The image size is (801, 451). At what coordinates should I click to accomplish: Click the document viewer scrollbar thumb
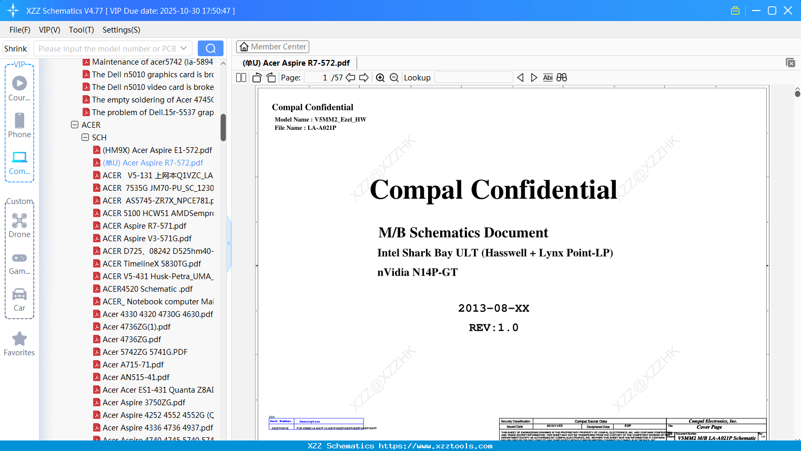click(x=797, y=93)
